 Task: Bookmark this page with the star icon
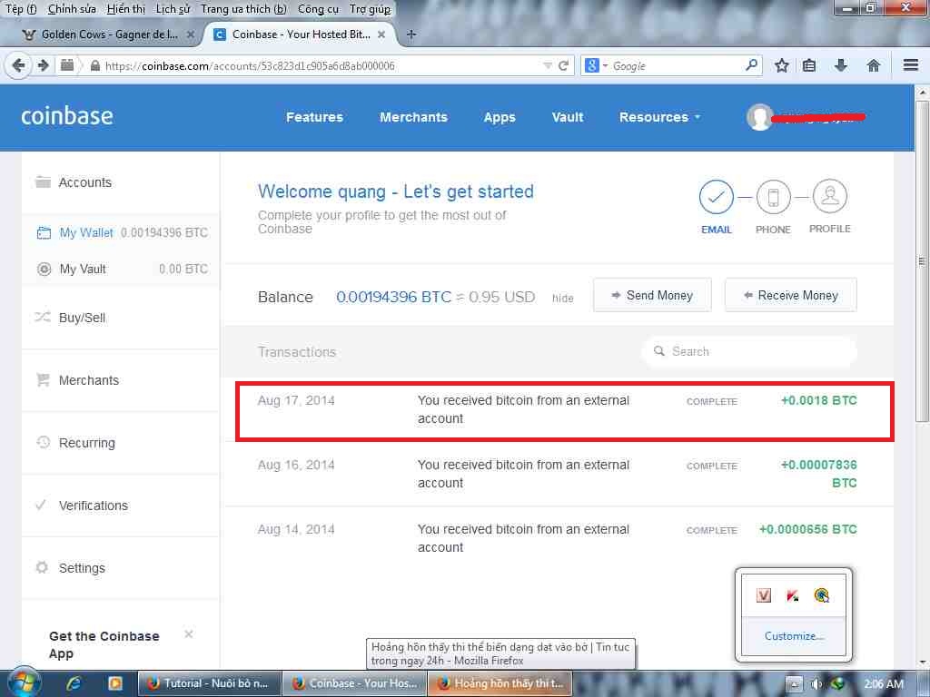(781, 65)
